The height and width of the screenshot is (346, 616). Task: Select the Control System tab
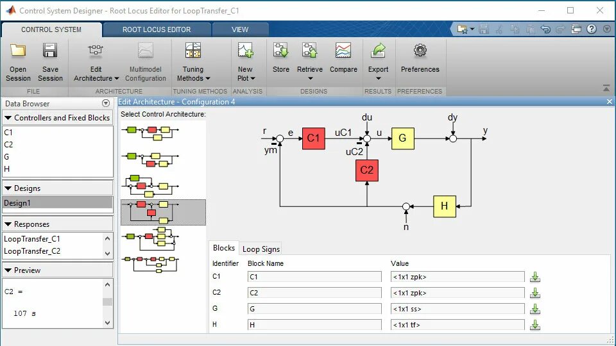pyautogui.click(x=51, y=30)
